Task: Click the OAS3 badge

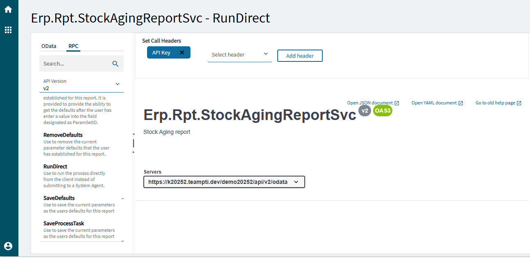Action: click(383, 111)
